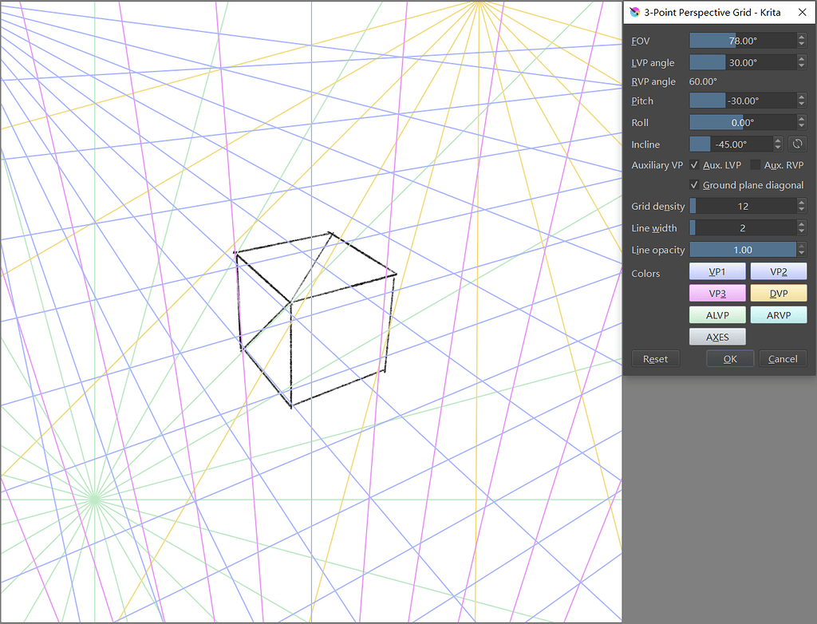Decrease LVP angle with down arrow
The image size is (817, 624).
click(801, 66)
